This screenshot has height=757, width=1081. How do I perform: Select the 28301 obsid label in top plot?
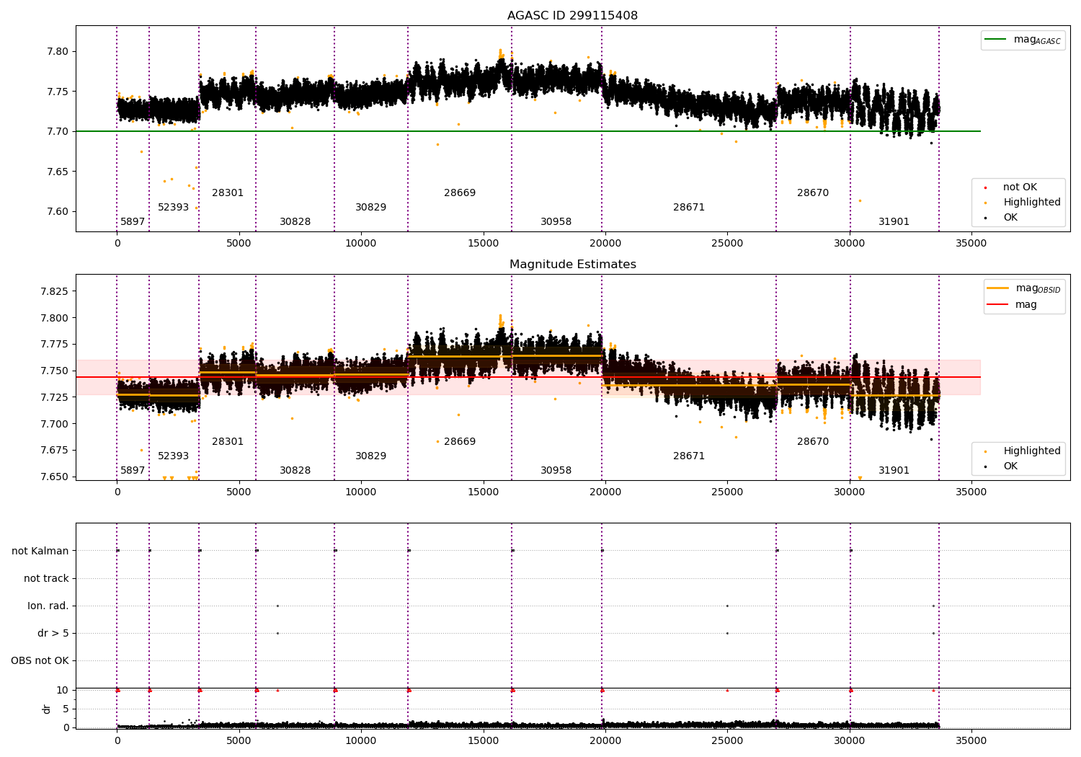pyautogui.click(x=228, y=193)
